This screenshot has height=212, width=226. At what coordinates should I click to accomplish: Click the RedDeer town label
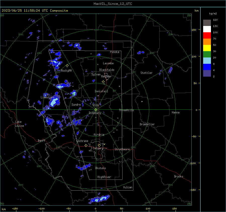click(106, 76)
